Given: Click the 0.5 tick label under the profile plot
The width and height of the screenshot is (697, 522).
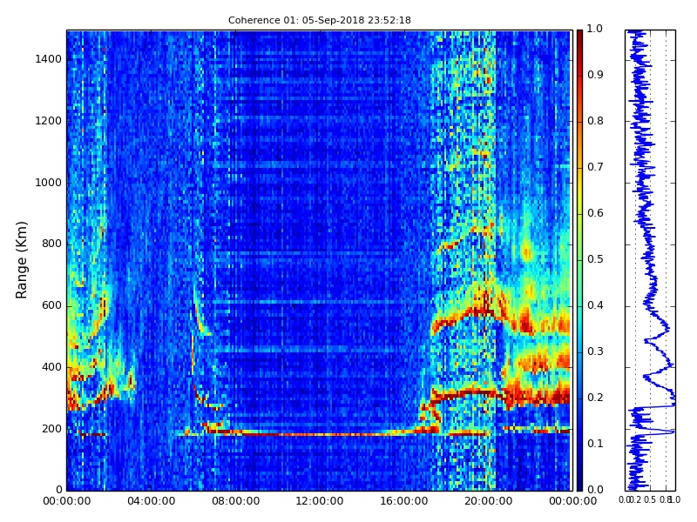Looking at the screenshot, I should pyautogui.click(x=650, y=500).
